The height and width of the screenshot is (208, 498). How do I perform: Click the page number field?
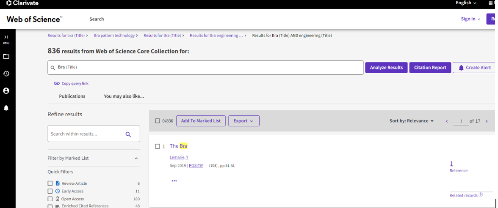pyautogui.click(x=461, y=121)
